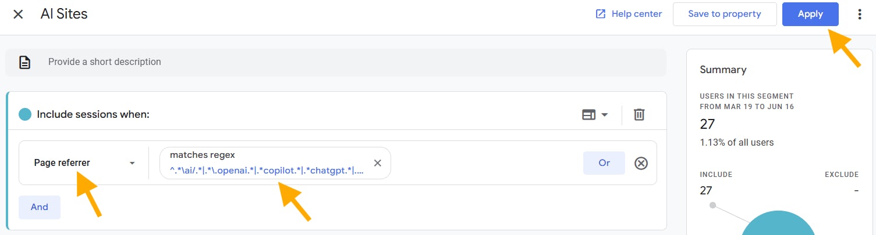Clear the regex filter with its X
The width and height of the screenshot is (876, 235).
click(377, 163)
